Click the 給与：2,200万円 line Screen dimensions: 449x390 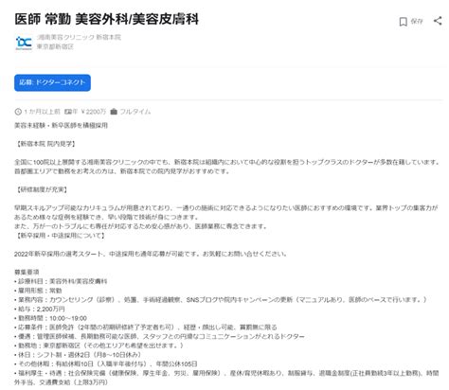click(x=40, y=309)
